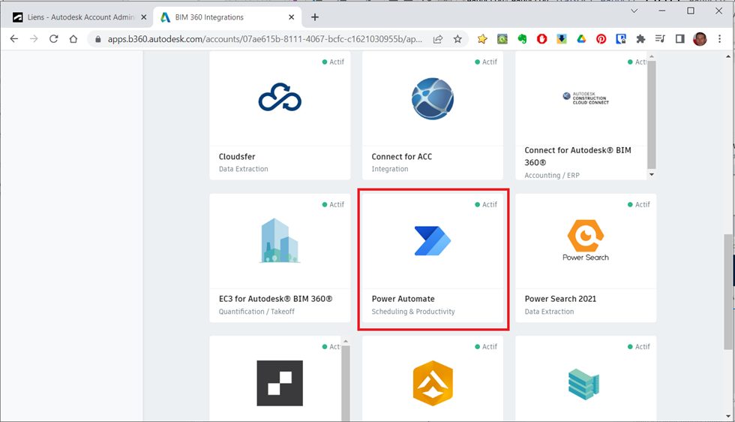The width and height of the screenshot is (735, 422).
Task: Open the red Opera-style extension icon
Action: (541, 40)
